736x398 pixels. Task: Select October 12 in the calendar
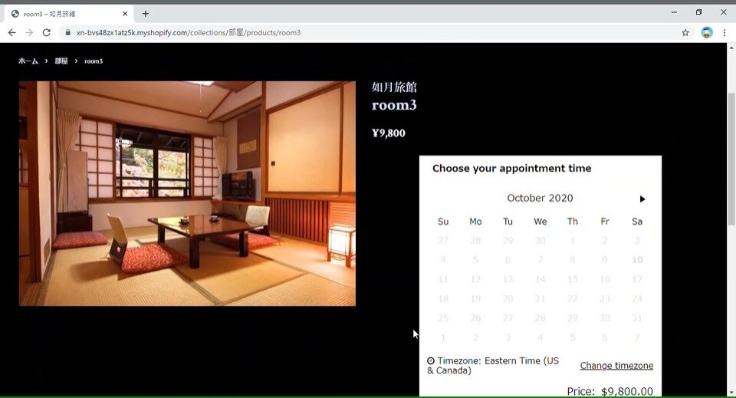click(475, 279)
